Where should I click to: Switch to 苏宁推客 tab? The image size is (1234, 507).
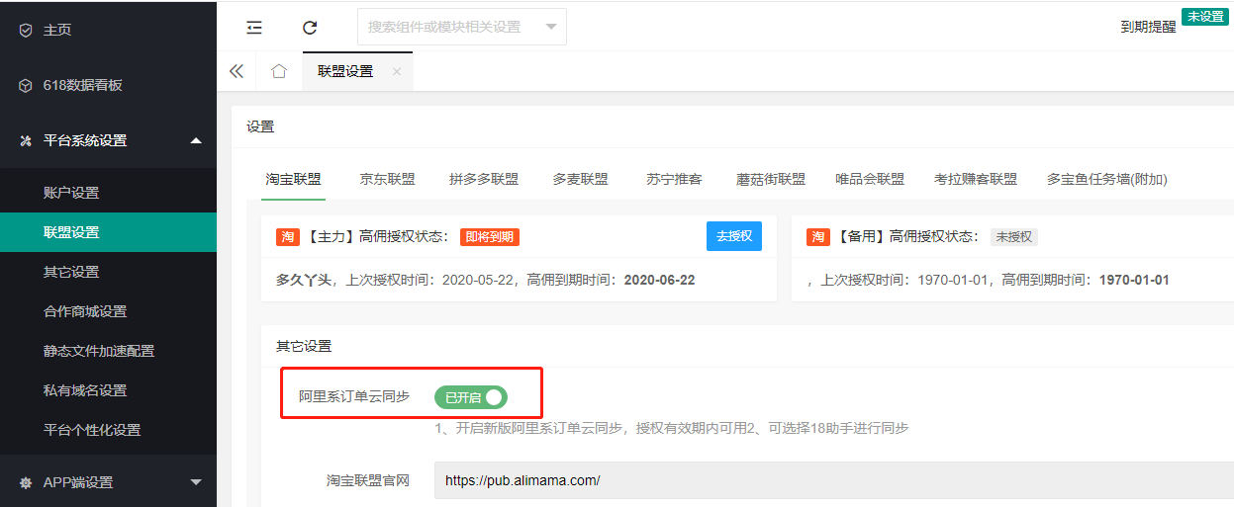(x=675, y=179)
